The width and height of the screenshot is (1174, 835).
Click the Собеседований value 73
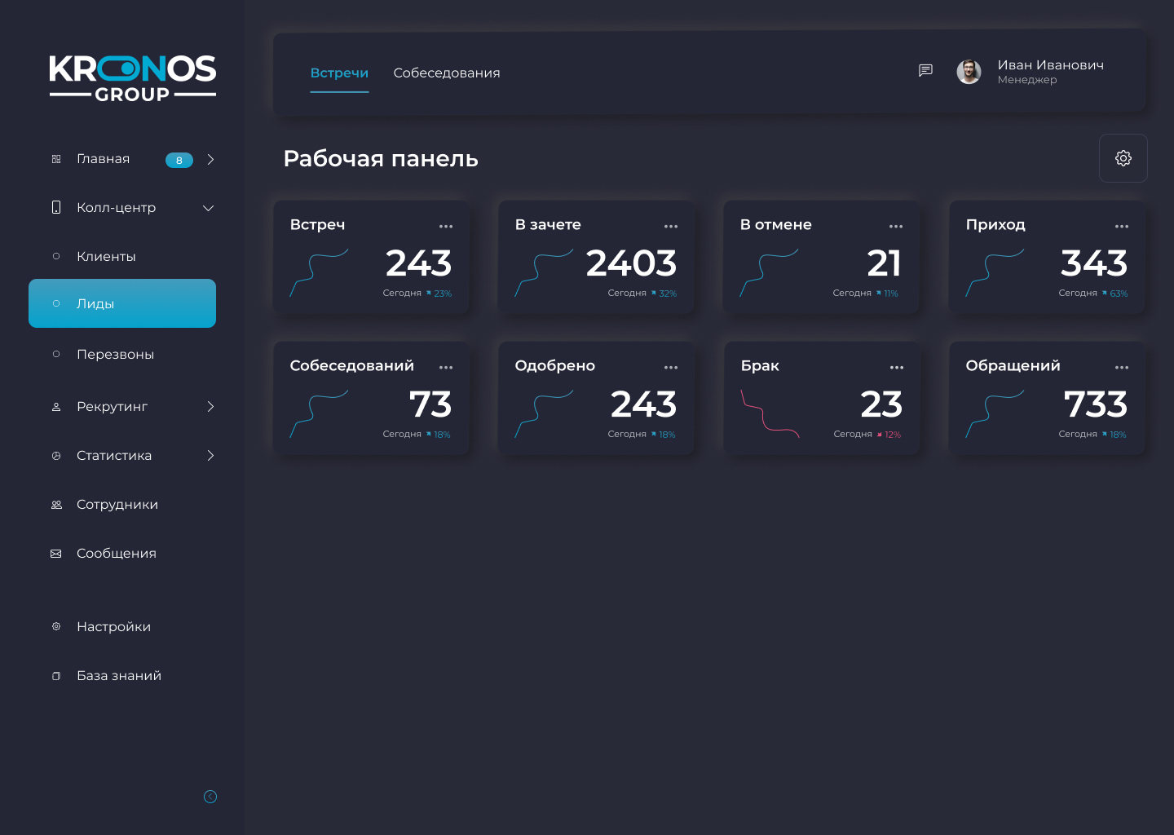pos(430,404)
